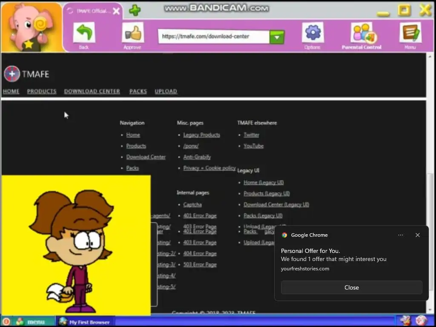Click Google Chrome icon in notification
Screen dimensions: 436x327
[x=284, y=235]
